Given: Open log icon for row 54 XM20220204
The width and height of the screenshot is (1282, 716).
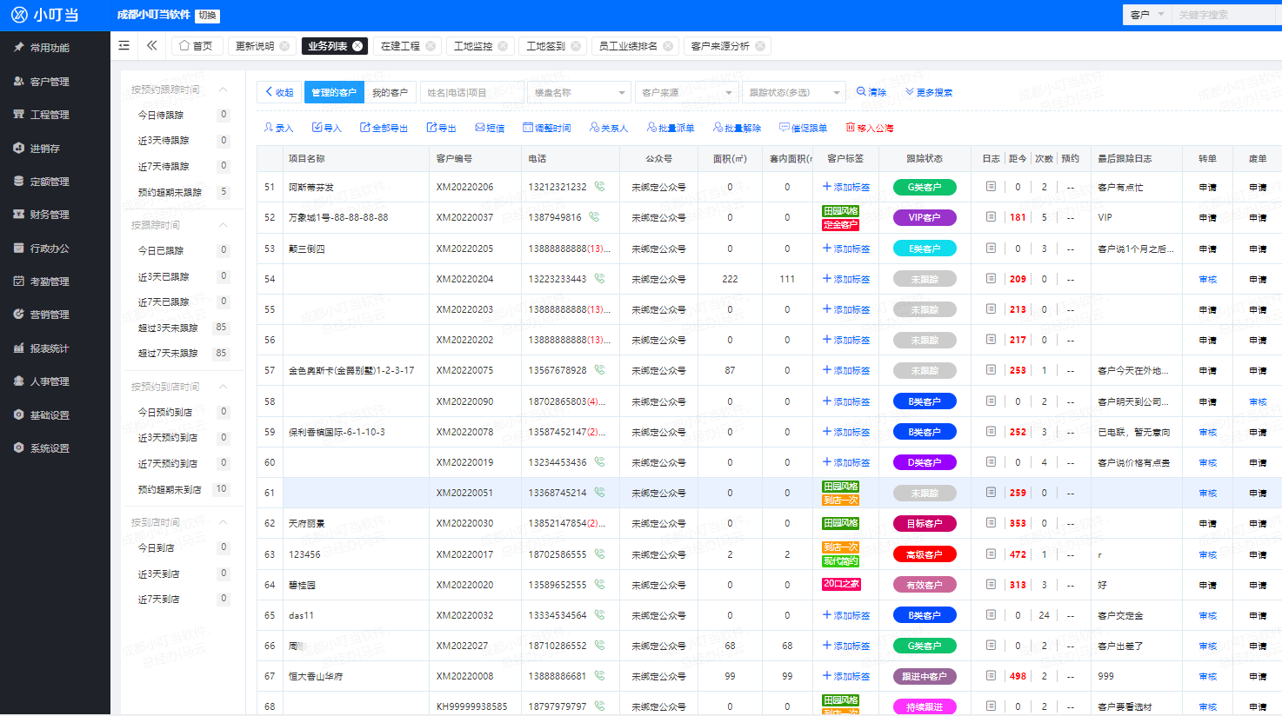Looking at the screenshot, I should coord(991,279).
